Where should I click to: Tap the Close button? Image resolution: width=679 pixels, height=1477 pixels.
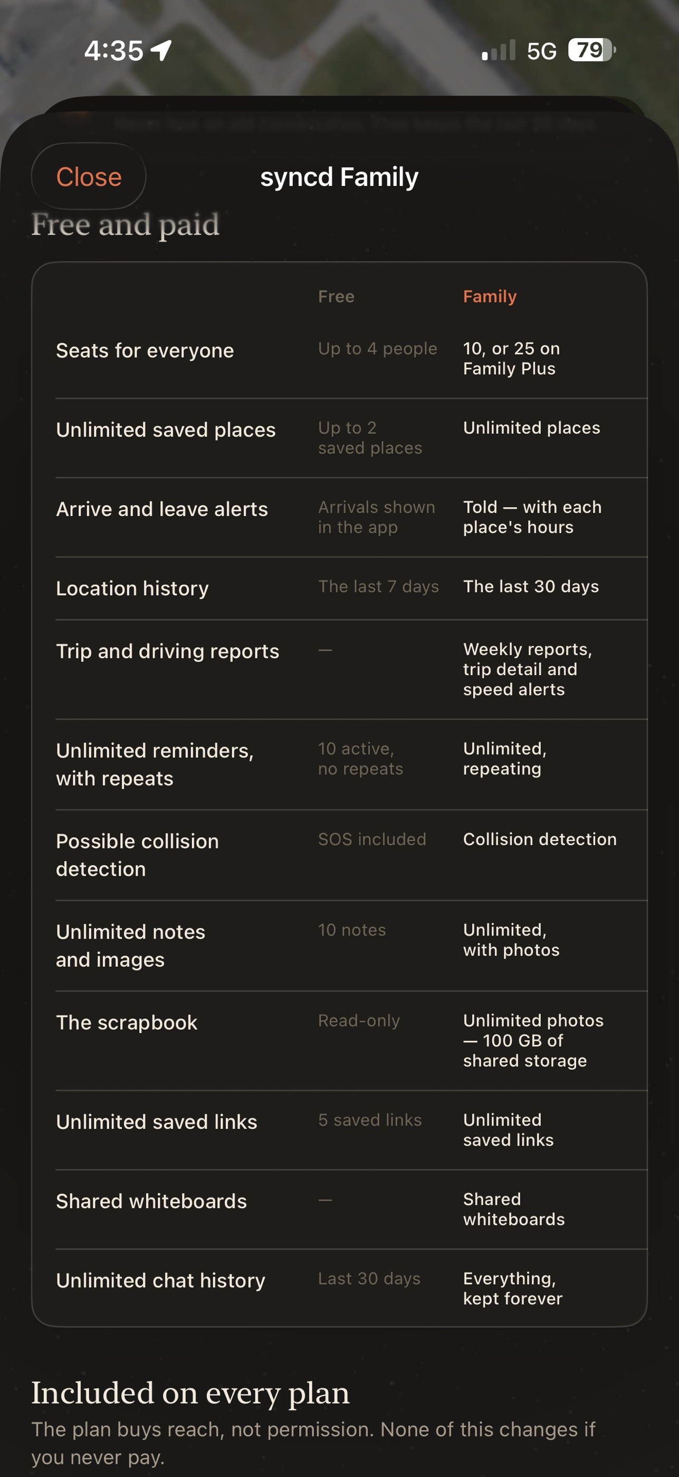(x=89, y=176)
